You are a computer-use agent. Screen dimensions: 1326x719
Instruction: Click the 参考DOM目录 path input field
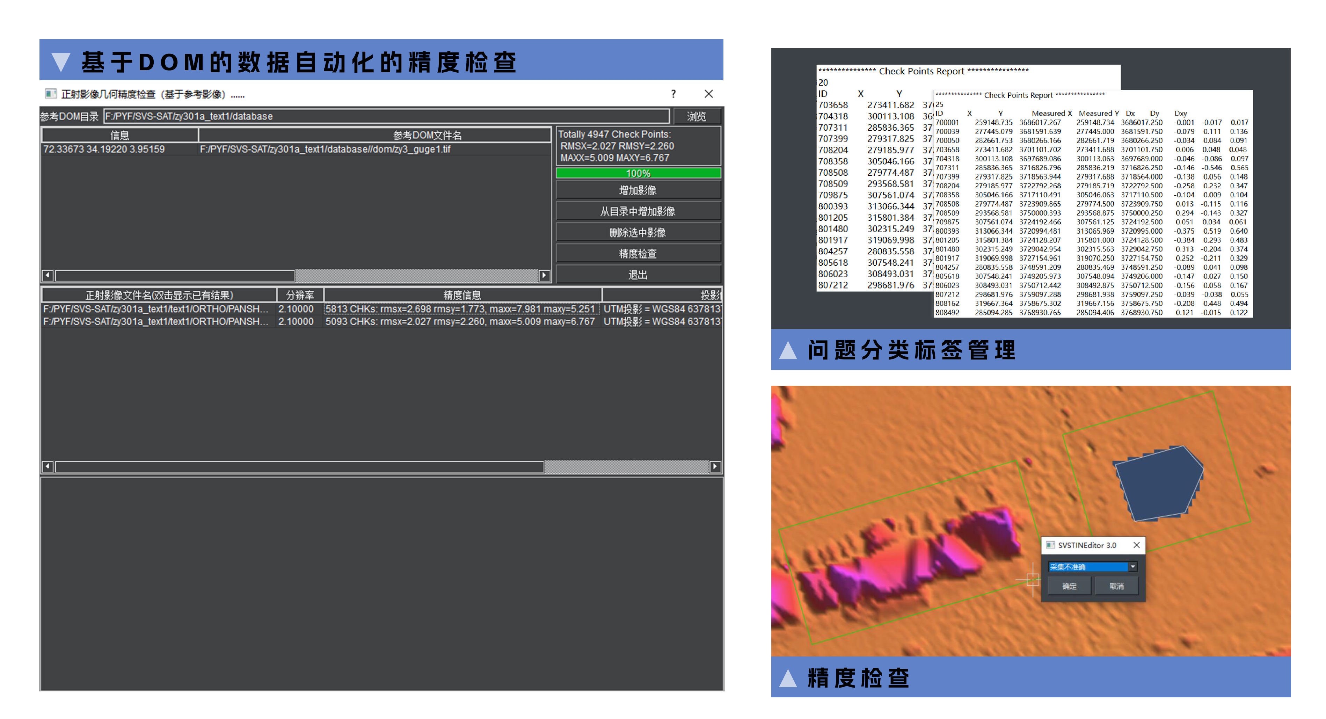[386, 116]
